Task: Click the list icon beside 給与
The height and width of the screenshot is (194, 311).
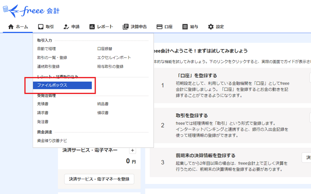Action: point(185,26)
